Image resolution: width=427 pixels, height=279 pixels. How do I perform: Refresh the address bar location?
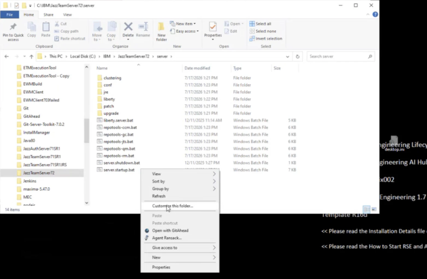point(298,56)
